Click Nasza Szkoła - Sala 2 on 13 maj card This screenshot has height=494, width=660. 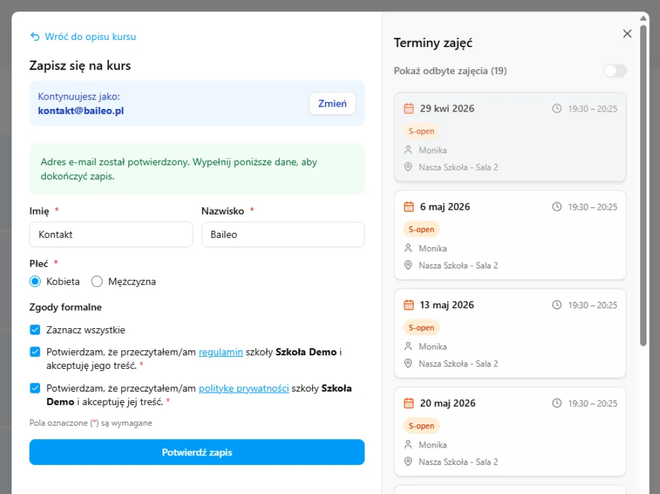pyautogui.click(x=458, y=364)
